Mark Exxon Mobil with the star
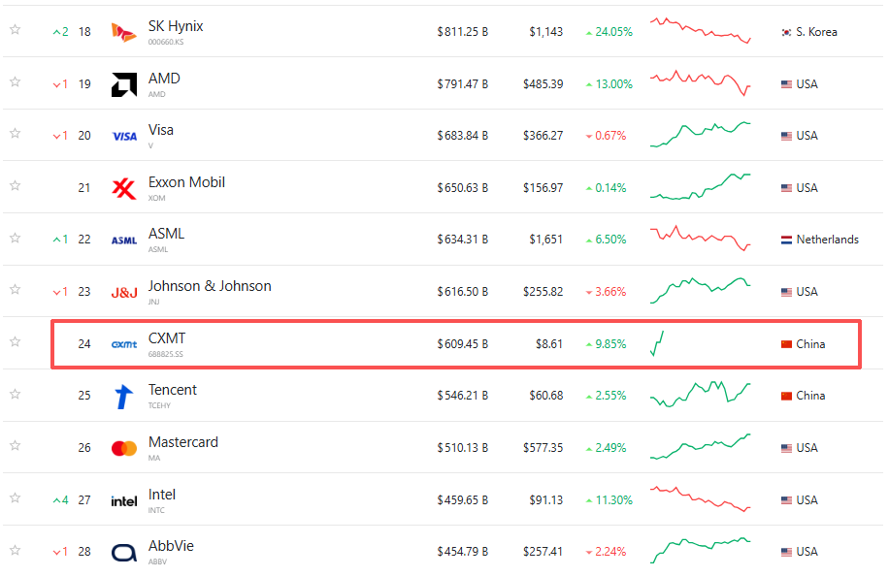The width and height of the screenshot is (889, 577). click(16, 185)
